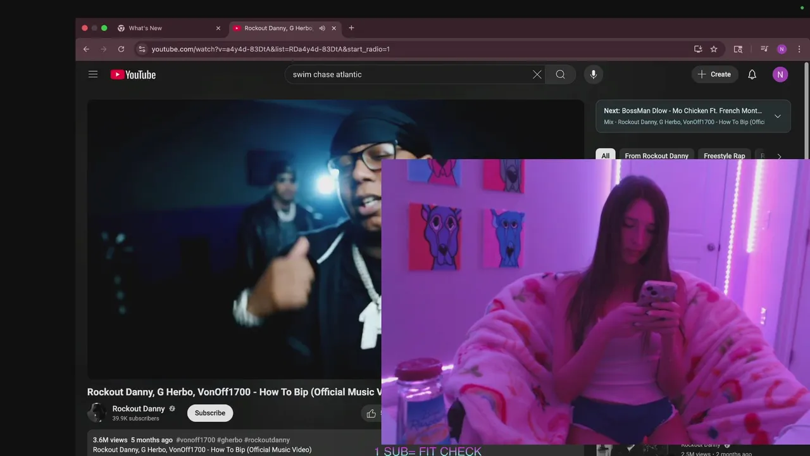Select the Freestyle Rap chip
Image resolution: width=810 pixels, height=456 pixels.
(x=724, y=156)
